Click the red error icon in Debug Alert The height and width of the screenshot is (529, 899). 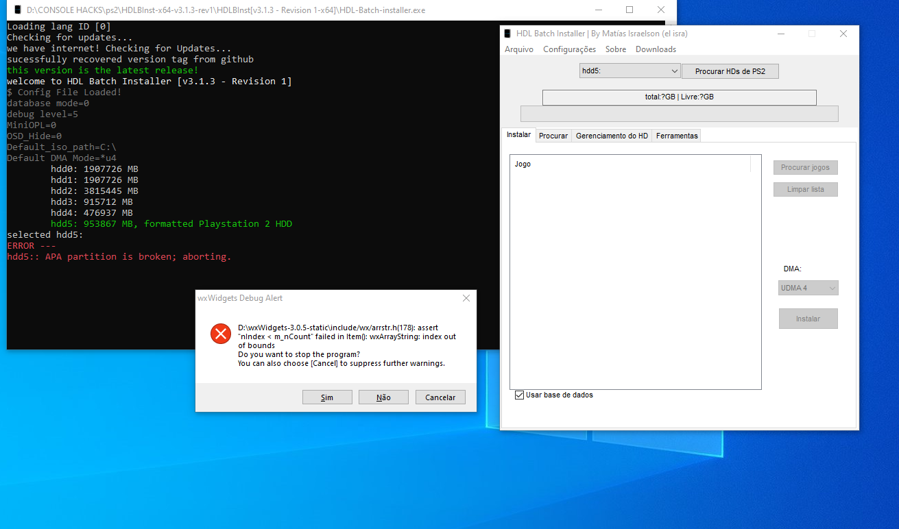(220, 334)
